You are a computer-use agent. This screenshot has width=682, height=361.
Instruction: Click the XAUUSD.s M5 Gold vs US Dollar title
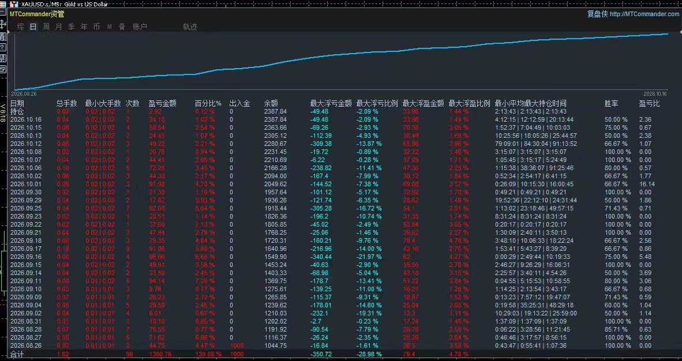(65, 4)
